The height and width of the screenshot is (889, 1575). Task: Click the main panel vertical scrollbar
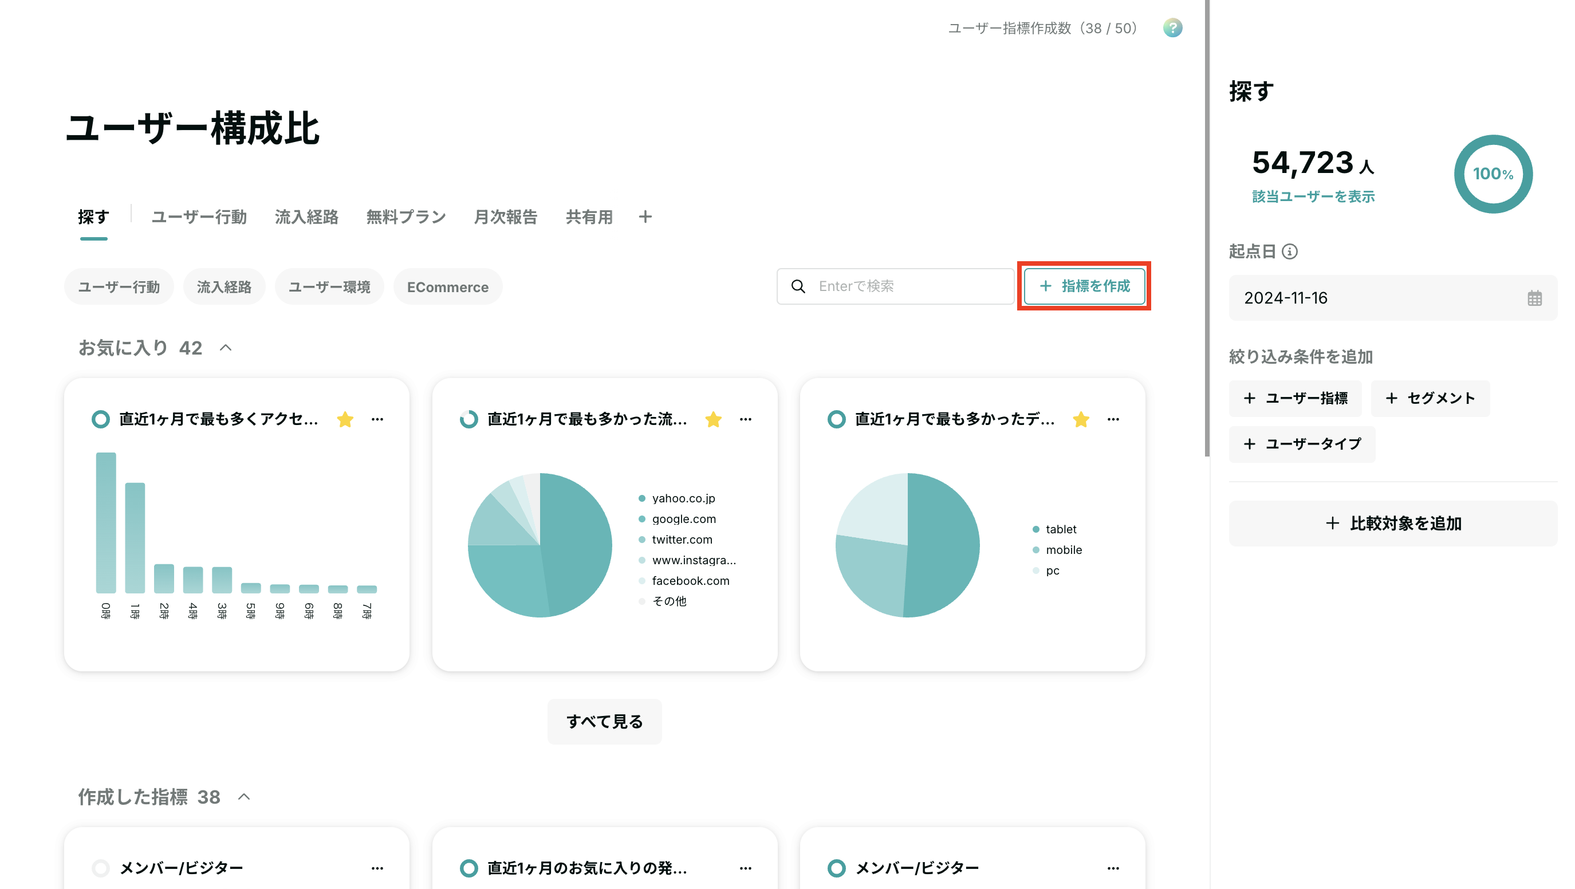click(1207, 227)
